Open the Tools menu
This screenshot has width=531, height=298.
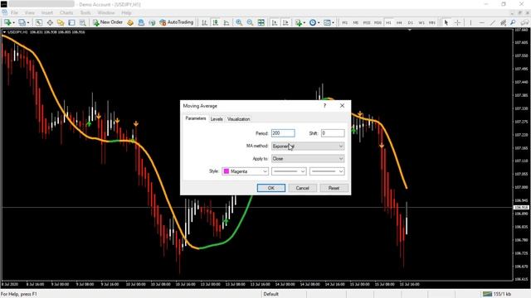point(85,12)
